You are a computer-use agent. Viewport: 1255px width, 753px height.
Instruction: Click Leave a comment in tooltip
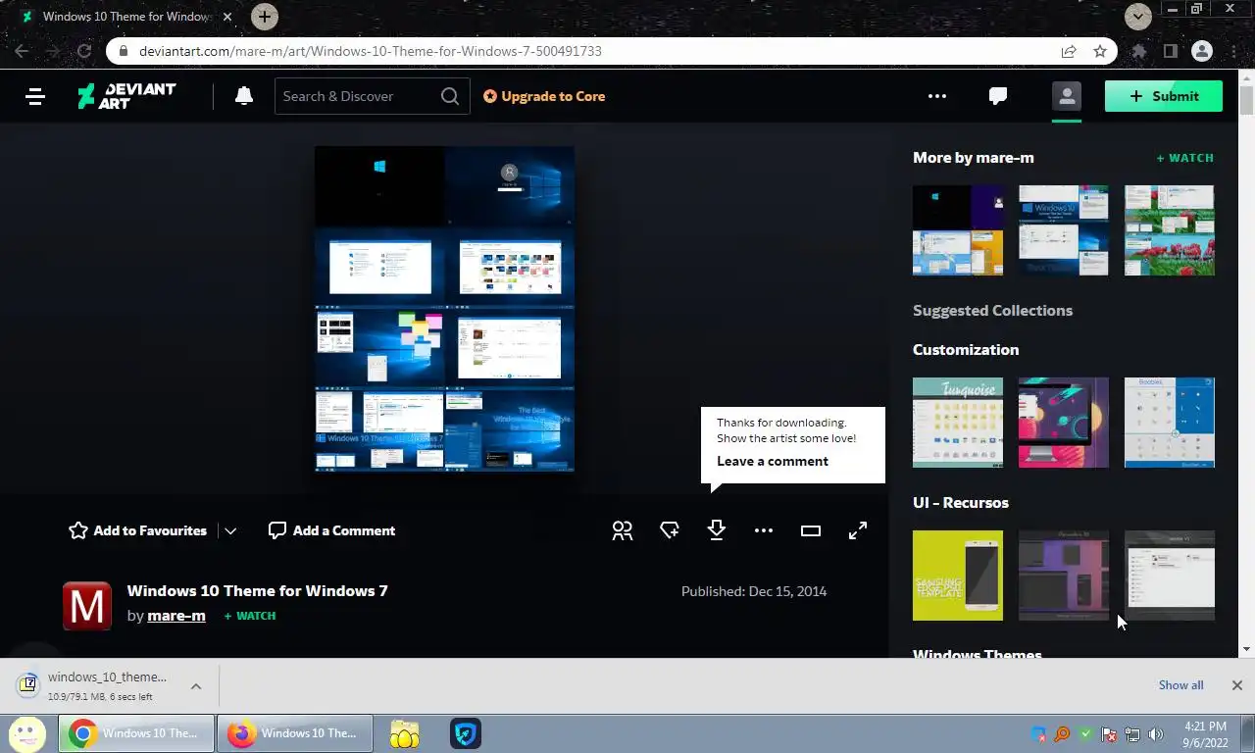pos(773,461)
